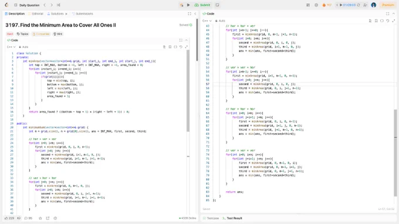399x224 pixels.
Task: Switch to the Submissions tab
Action: [x=83, y=13]
